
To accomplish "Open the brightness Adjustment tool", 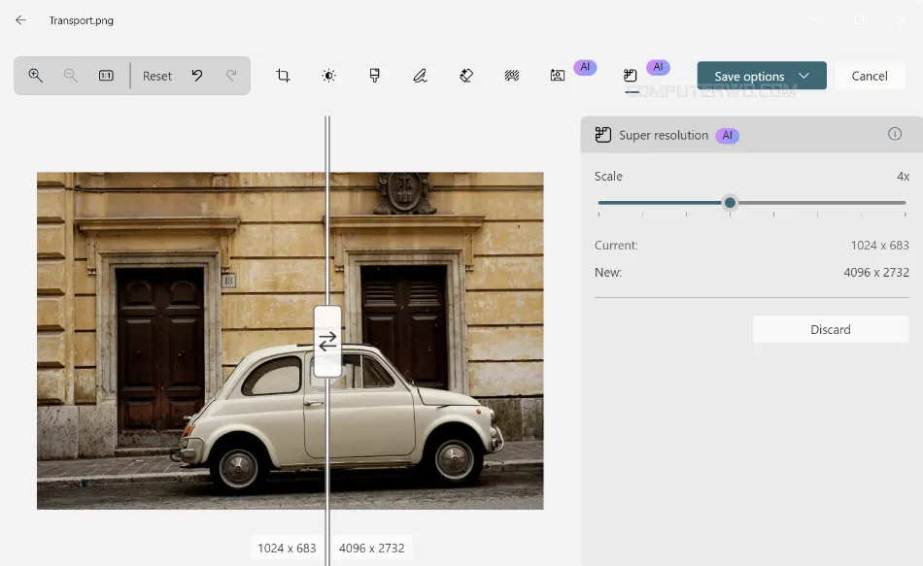I will 329,76.
